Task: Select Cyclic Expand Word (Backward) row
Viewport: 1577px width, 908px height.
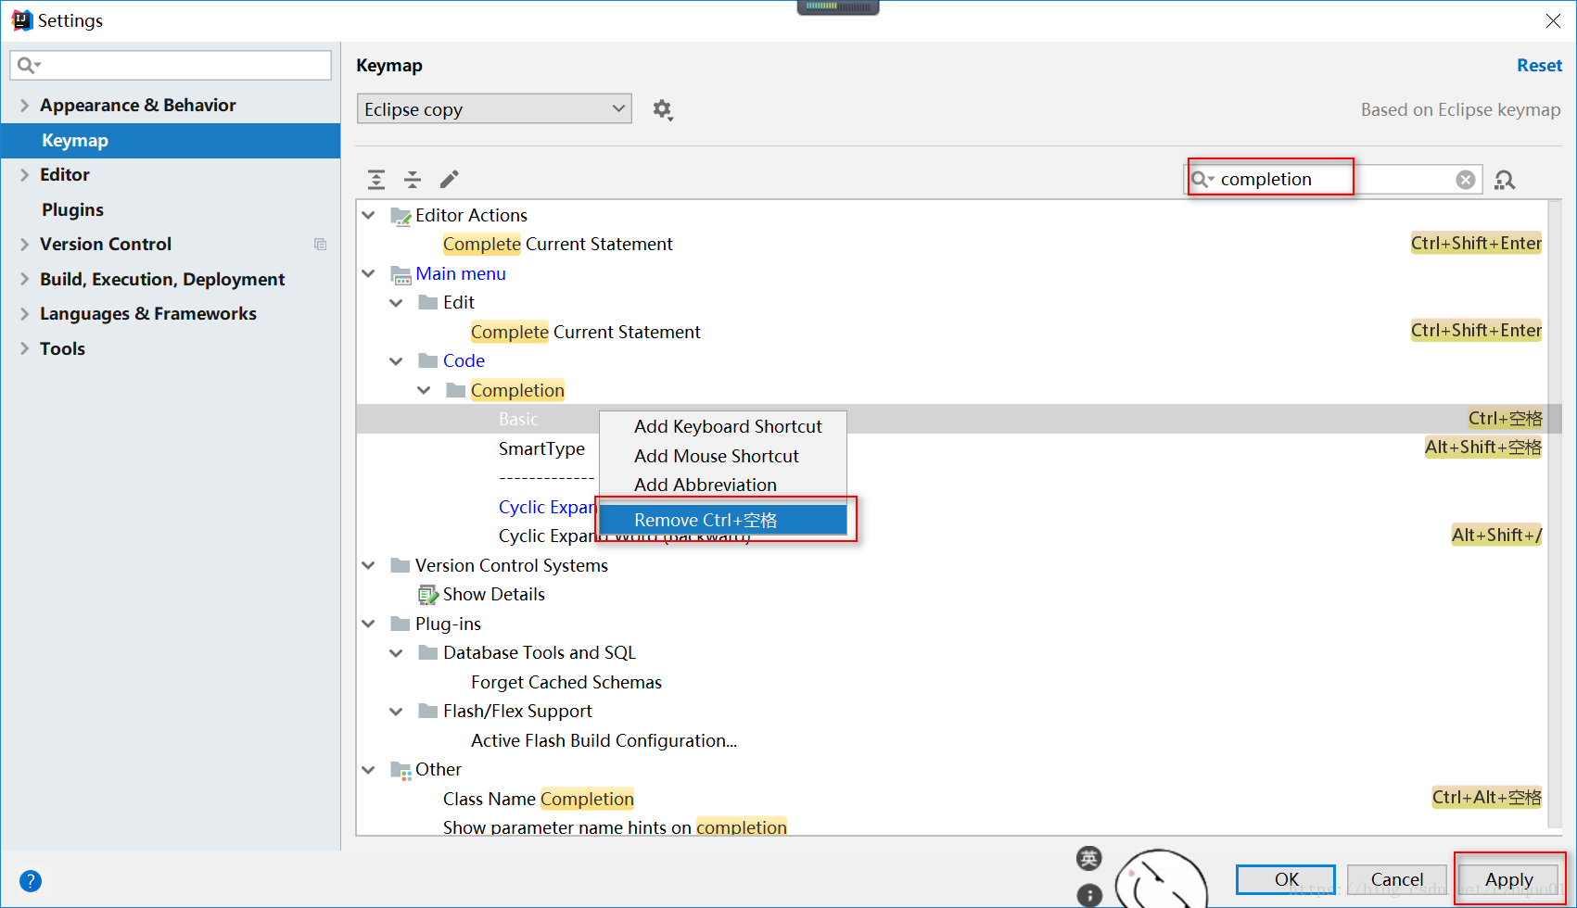Action: tap(952, 536)
